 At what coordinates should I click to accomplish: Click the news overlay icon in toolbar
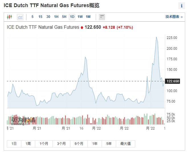pos(102,17)
